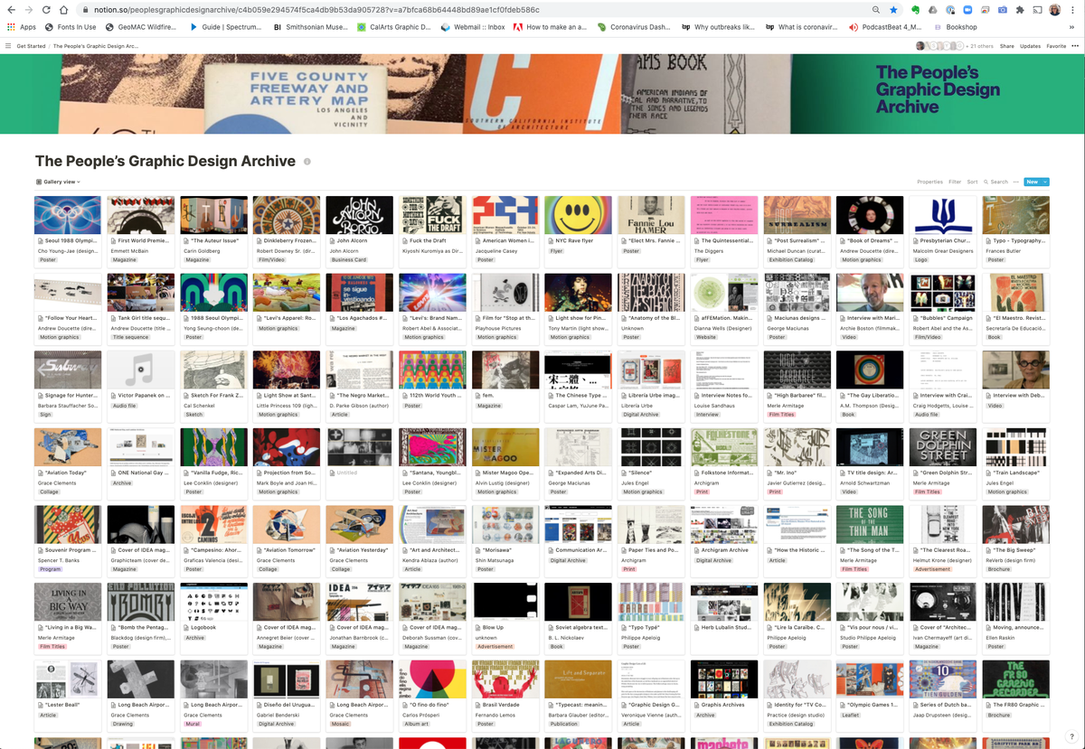
Task: Open "Souvenir Program..." card
Action: (68, 540)
